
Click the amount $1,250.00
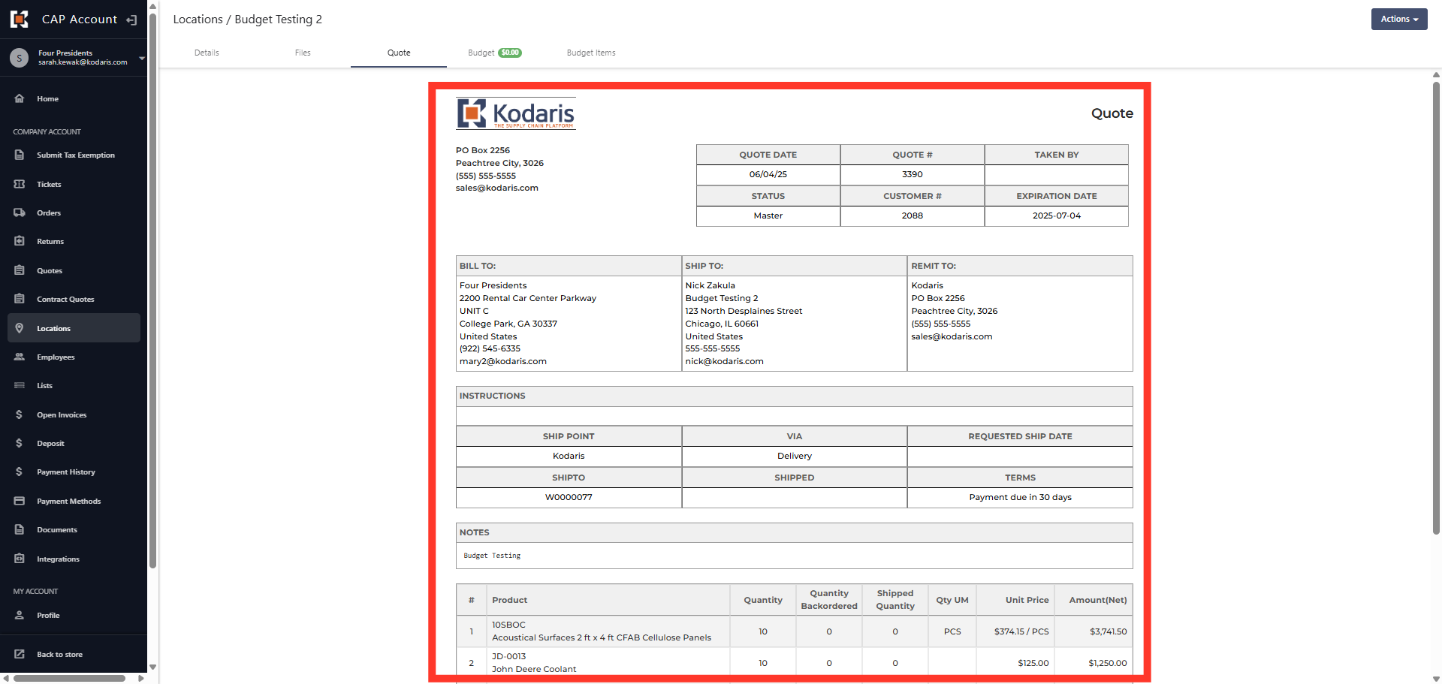1107,663
